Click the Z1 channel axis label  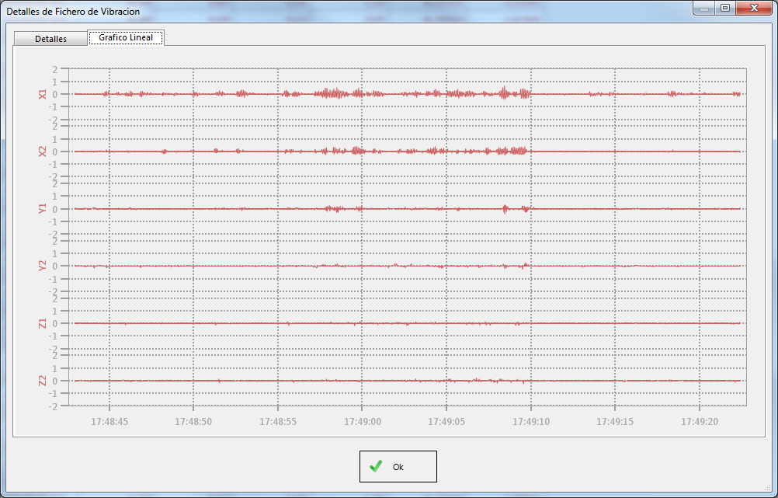(43, 323)
